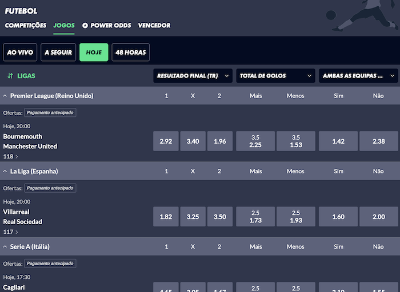Collapse the Premier League (Reino Unido) section

pos(5,96)
